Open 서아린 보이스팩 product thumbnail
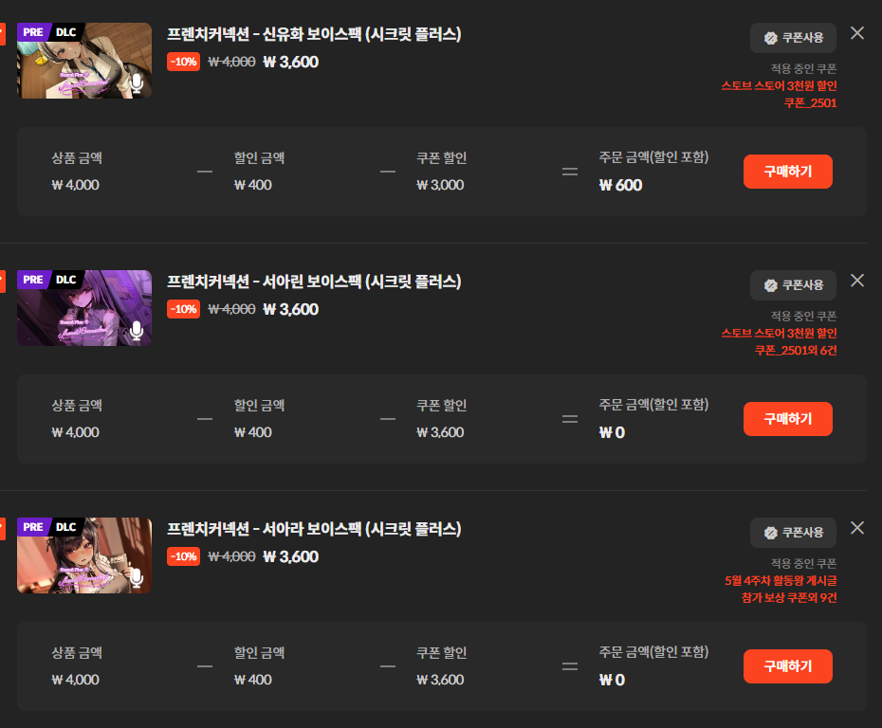This screenshot has width=882, height=728. [84, 308]
